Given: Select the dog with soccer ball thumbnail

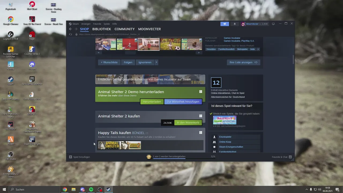Looking at the screenshot, I should tap(170, 44).
